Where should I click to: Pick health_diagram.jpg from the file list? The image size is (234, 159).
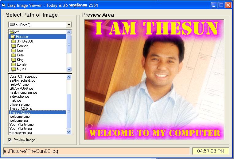point(23,92)
